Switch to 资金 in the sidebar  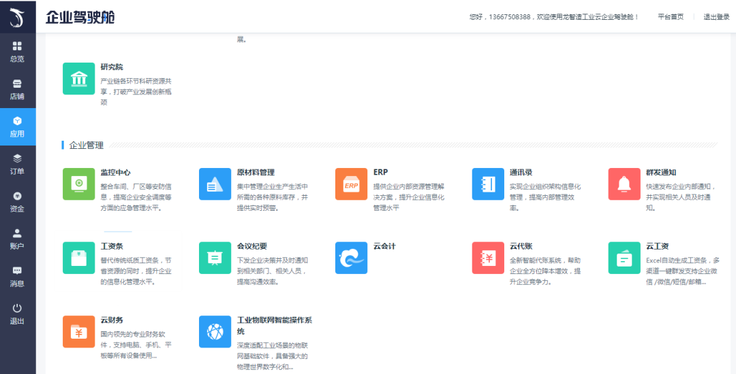pos(18,201)
